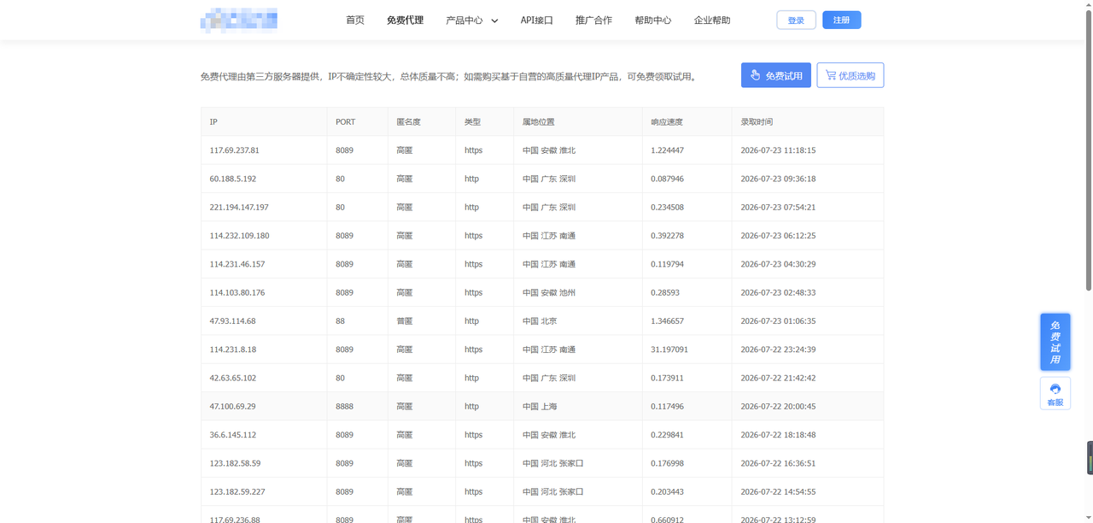Image resolution: width=1093 pixels, height=523 pixels.
Task: Click port 8888 in 47.100.69.29 row
Action: pyautogui.click(x=344, y=407)
